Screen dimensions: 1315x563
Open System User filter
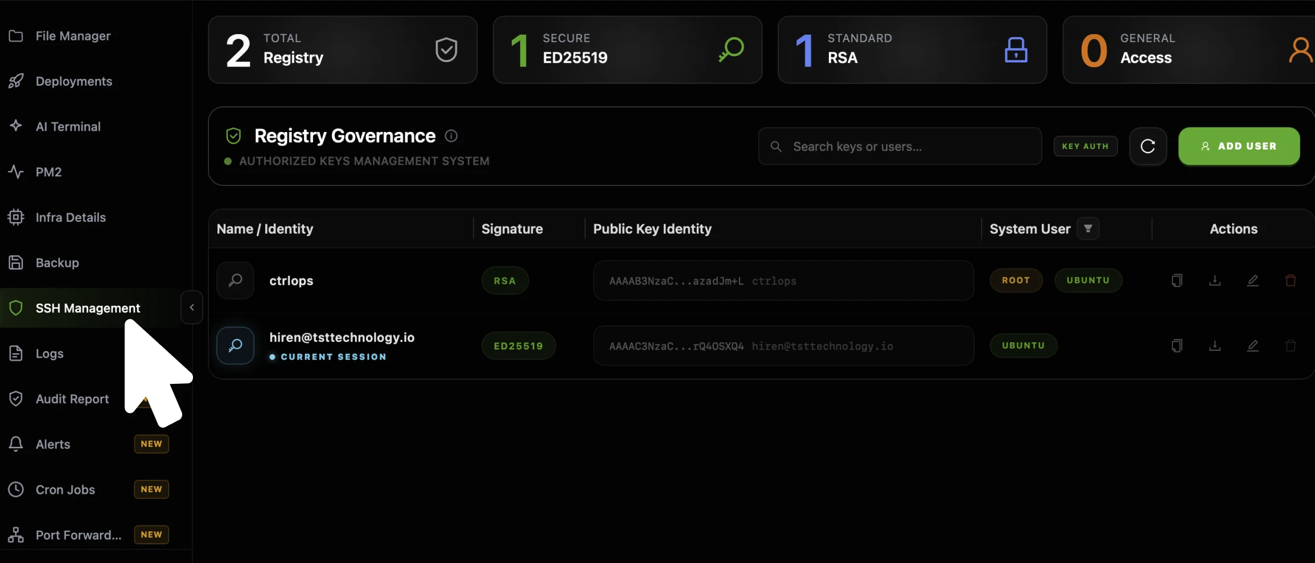(x=1088, y=229)
